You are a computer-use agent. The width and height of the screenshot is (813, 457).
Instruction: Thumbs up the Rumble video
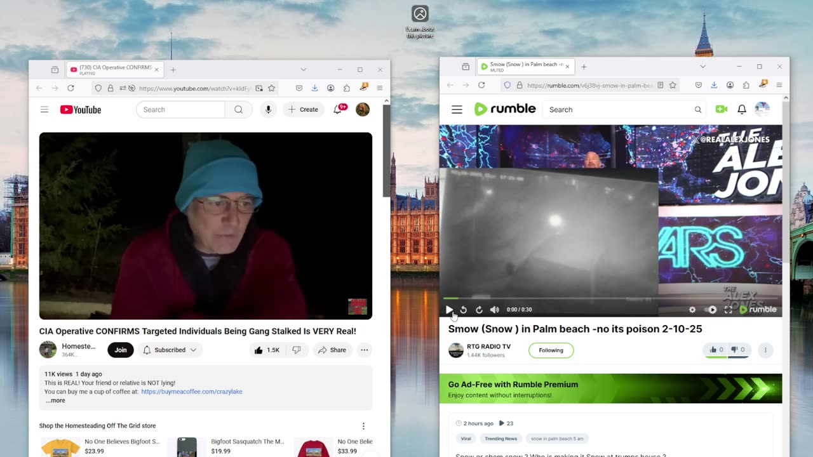(716, 350)
